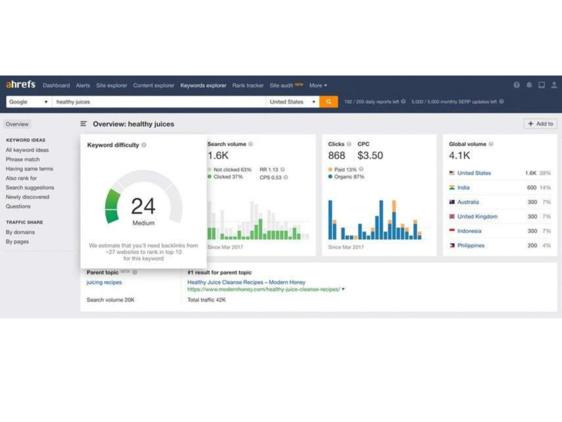The height and width of the screenshot is (422, 562).
Task: Click the blue Organic 87% legend dot
Action: tap(330, 177)
